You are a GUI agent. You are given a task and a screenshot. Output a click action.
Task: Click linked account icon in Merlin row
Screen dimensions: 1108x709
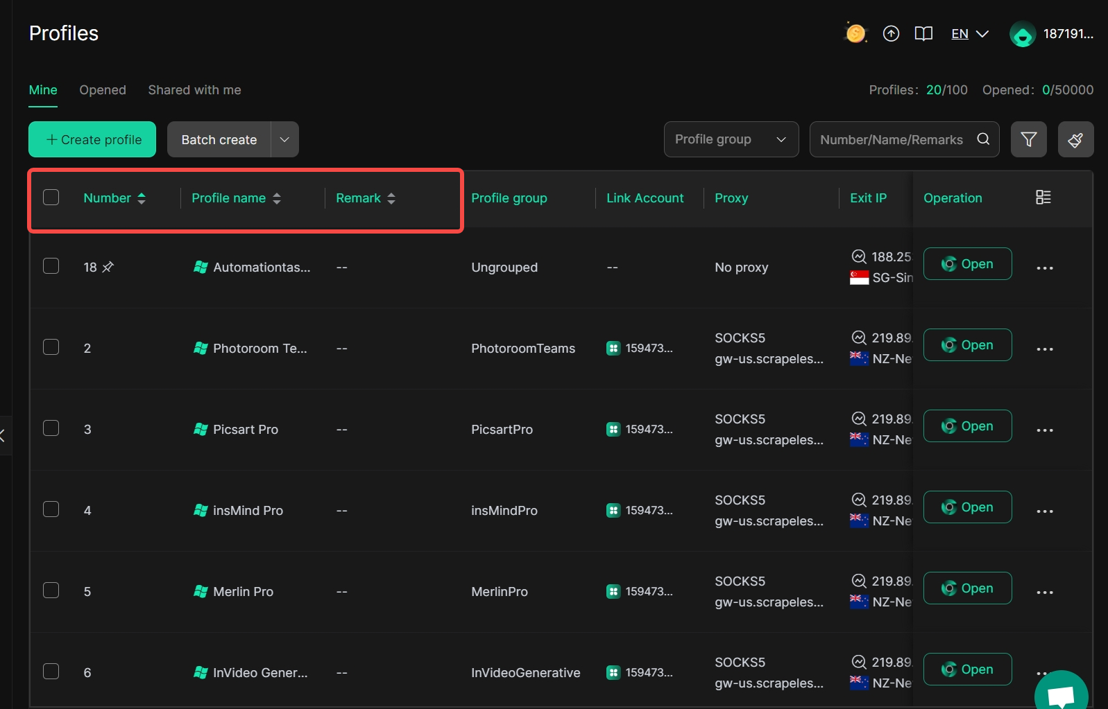click(x=613, y=592)
